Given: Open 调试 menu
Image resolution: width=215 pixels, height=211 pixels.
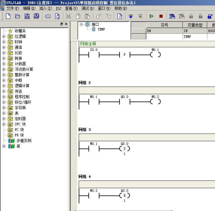Looking at the screenshot, I should click(88, 8).
